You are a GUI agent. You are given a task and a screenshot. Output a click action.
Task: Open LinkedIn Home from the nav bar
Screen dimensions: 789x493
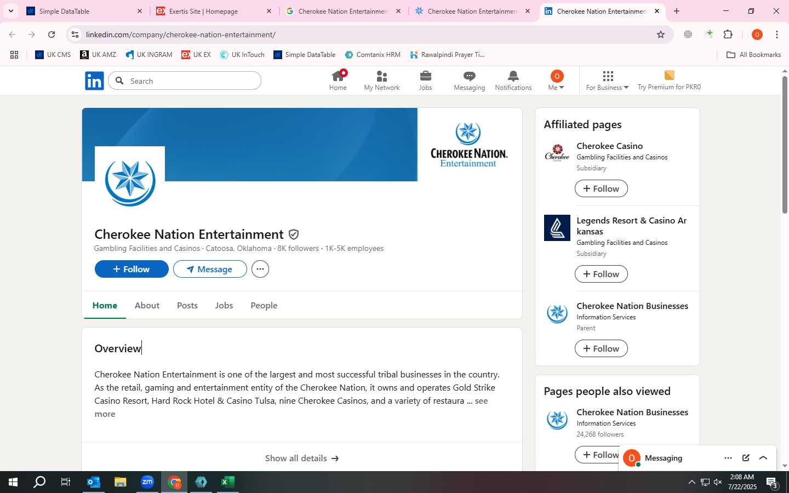point(338,81)
